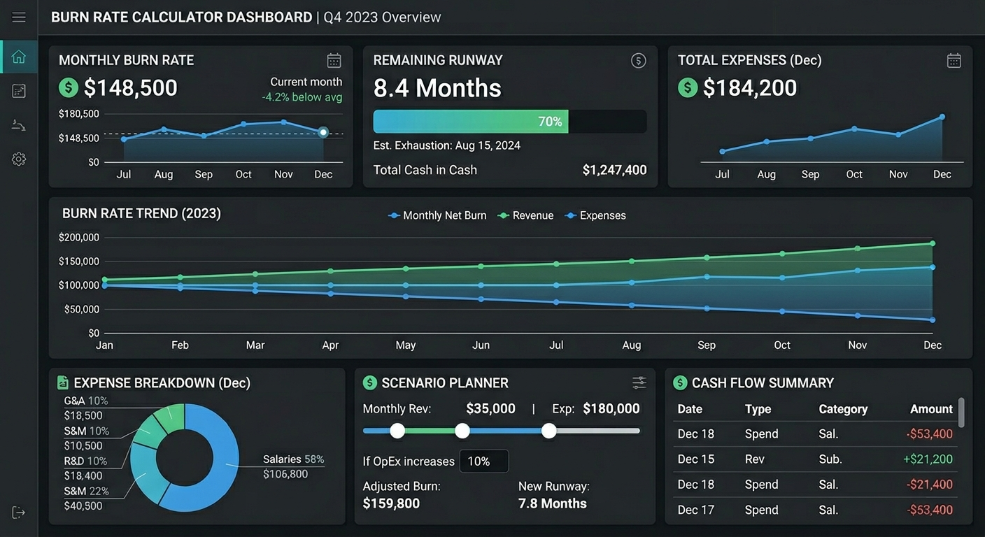Open the hamburger menu icon
985x537 pixels.
[19, 17]
